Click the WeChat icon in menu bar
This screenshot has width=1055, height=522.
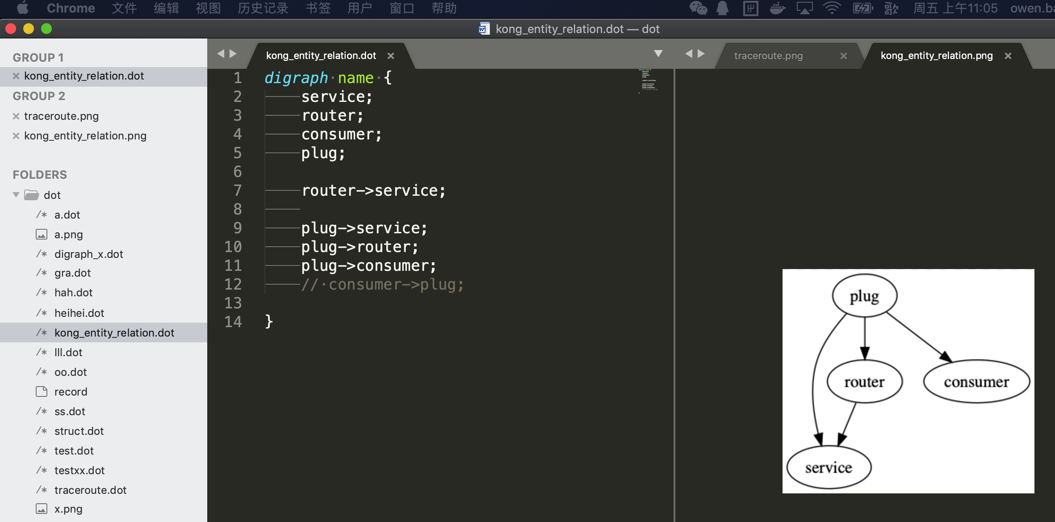698,8
